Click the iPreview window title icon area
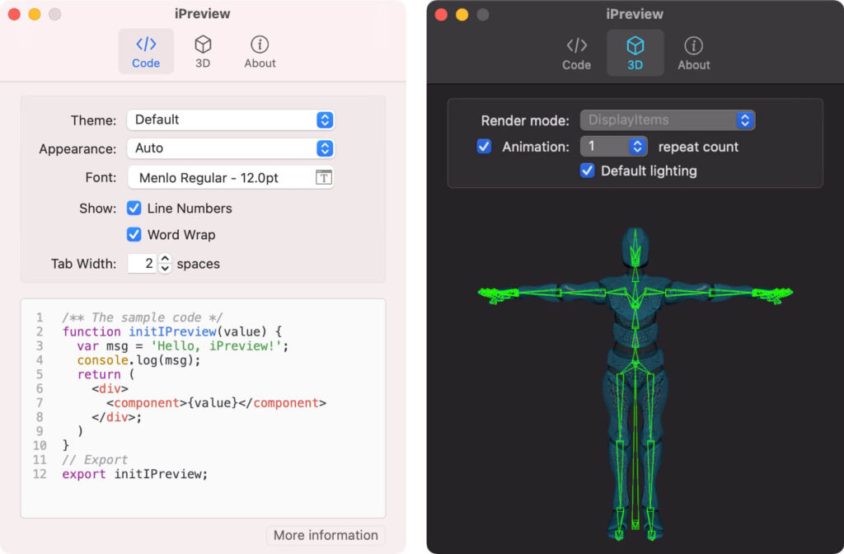The image size is (844, 554). point(203,14)
